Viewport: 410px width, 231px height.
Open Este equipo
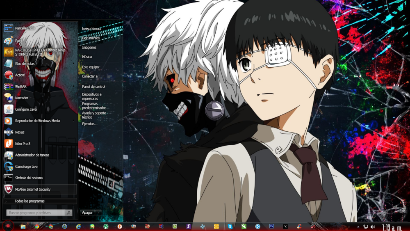[x=91, y=67]
